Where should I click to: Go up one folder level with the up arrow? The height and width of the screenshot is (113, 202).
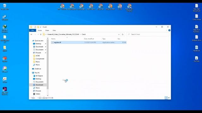coord(41,34)
